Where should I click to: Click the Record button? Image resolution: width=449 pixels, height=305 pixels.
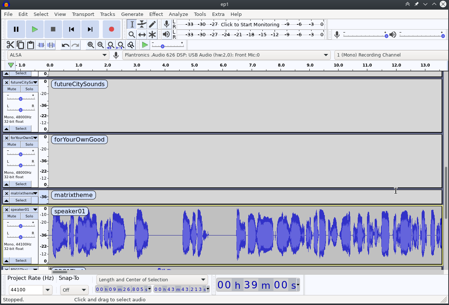pos(111,29)
